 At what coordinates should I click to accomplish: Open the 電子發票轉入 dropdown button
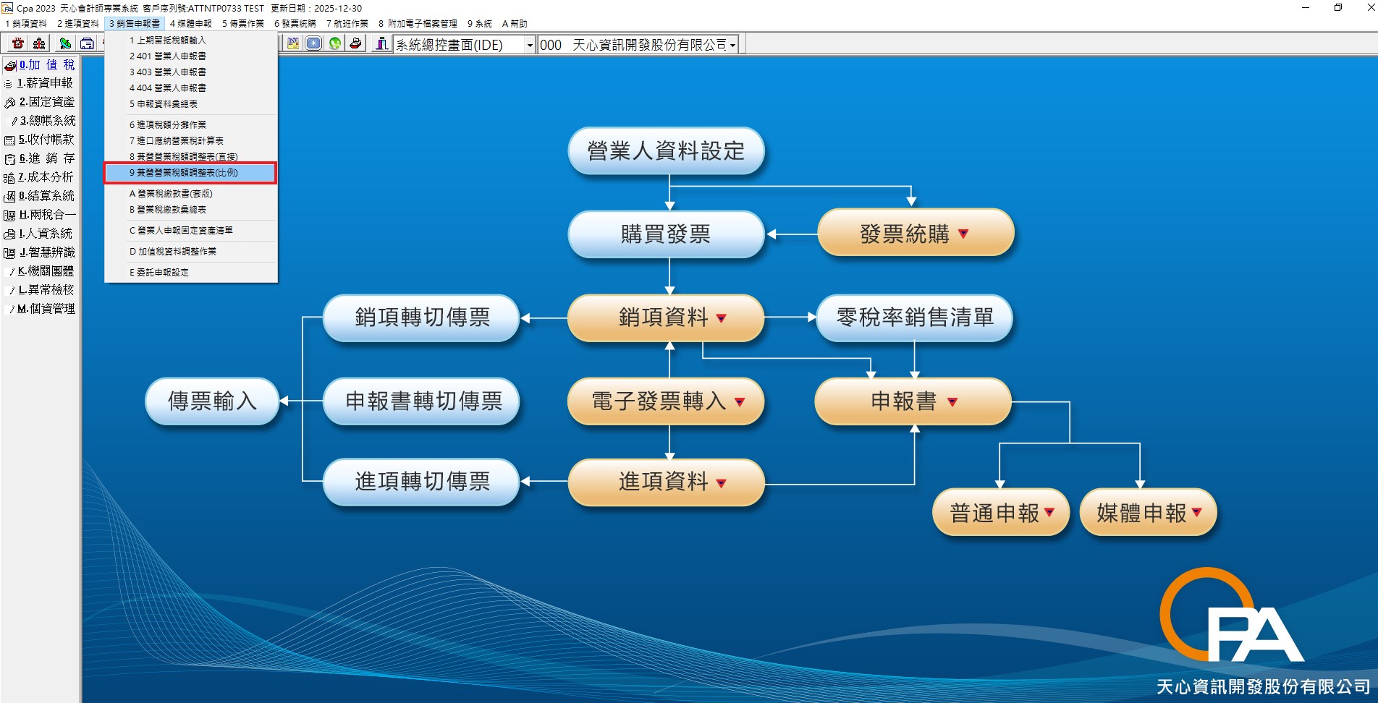(x=739, y=401)
